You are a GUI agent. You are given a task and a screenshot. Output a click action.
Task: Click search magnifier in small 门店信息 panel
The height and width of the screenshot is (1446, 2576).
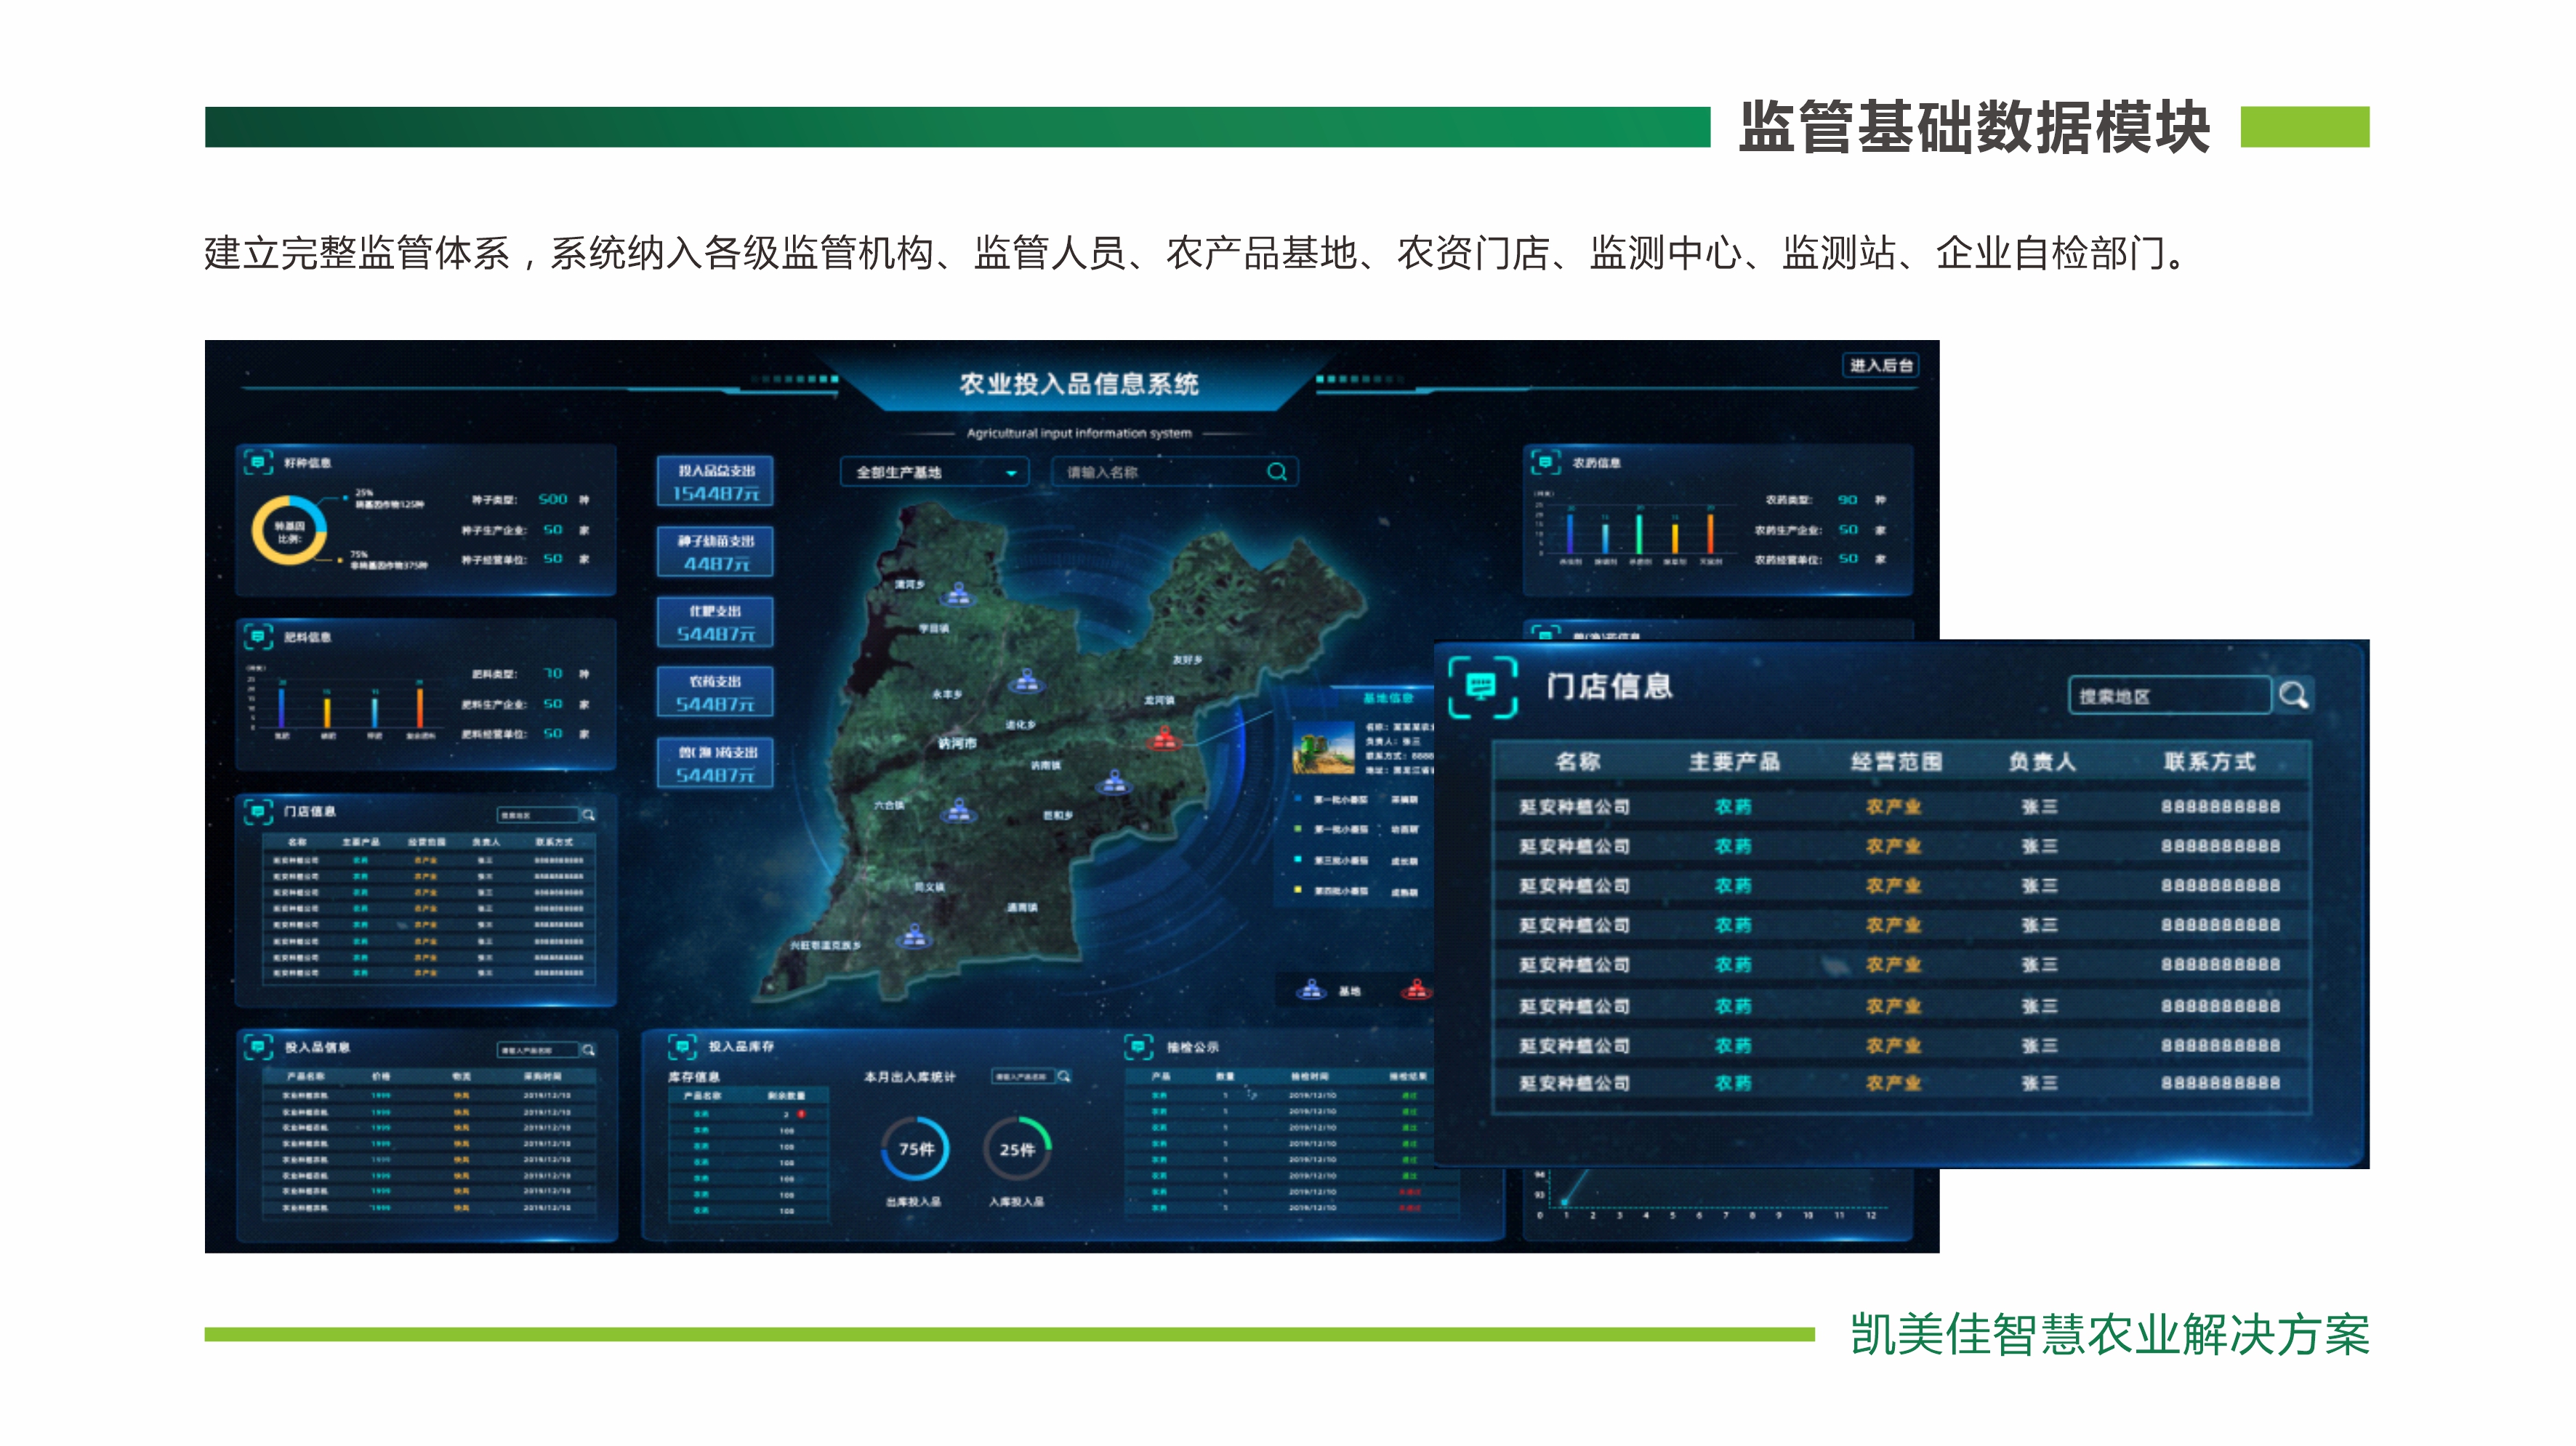(589, 815)
